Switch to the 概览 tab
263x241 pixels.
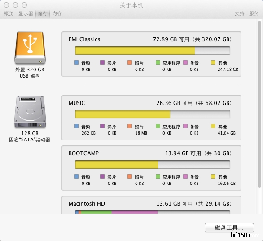(x=9, y=13)
